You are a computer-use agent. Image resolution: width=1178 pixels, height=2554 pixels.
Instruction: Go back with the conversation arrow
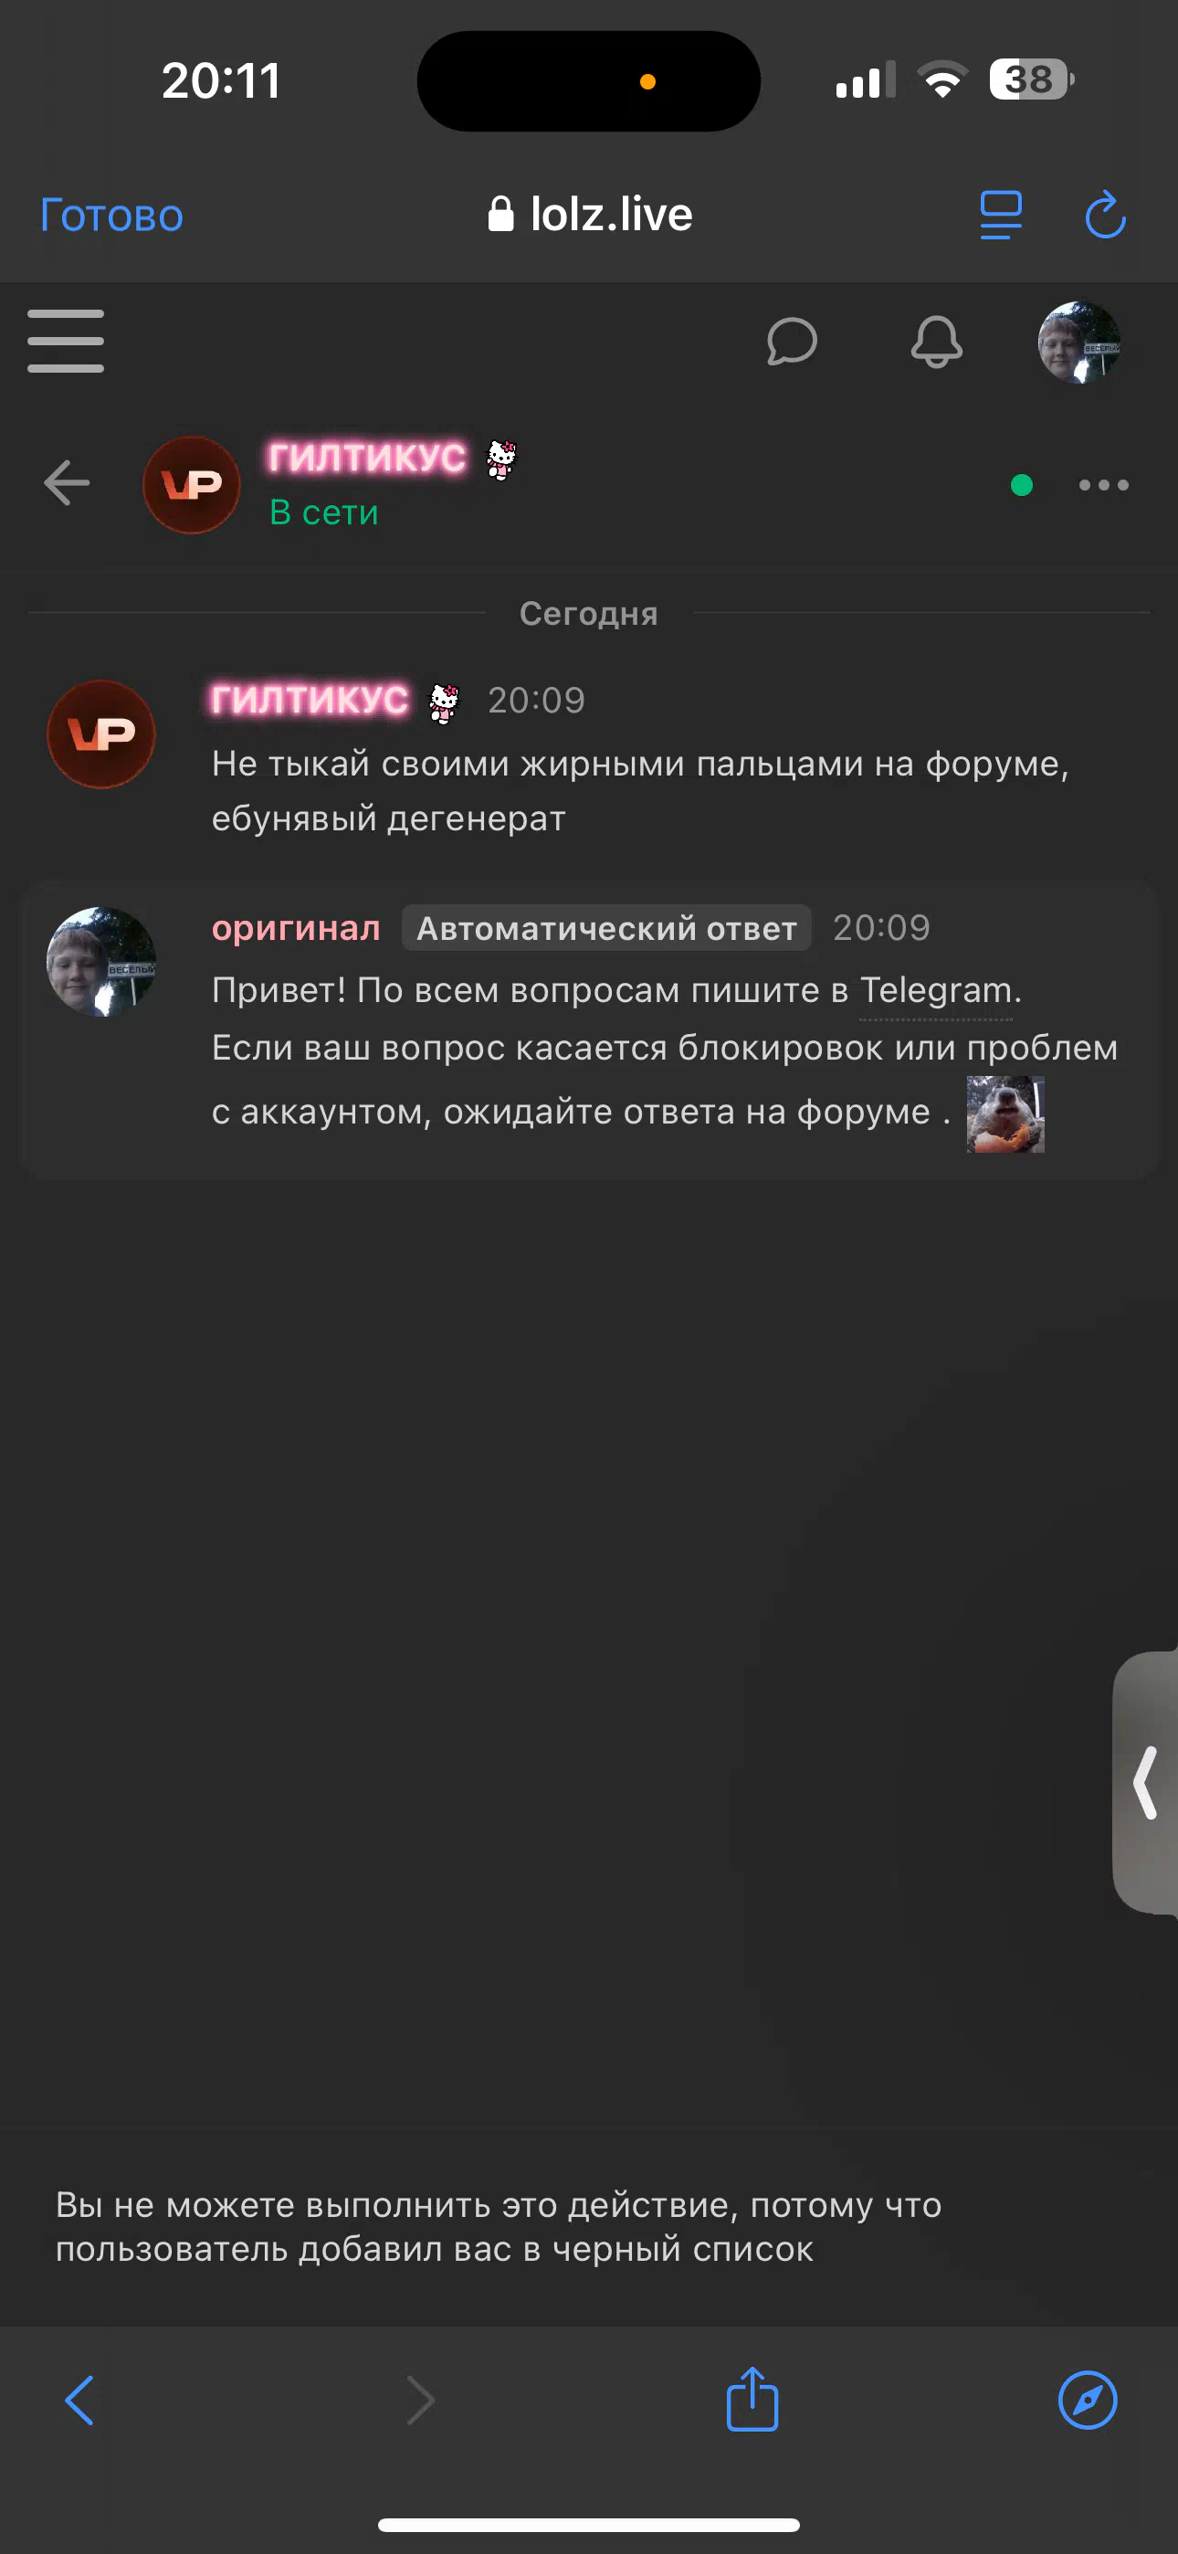(68, 484)
